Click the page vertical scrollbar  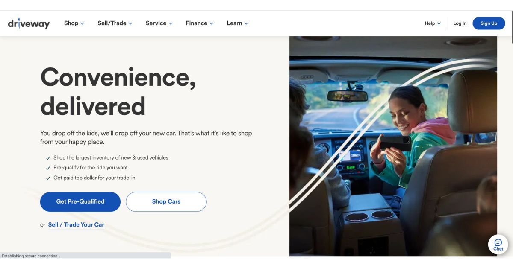click(x=511, y=137)
